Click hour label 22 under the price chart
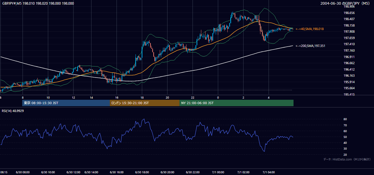Screen dimensions: 374x175 tap(193, 97)
